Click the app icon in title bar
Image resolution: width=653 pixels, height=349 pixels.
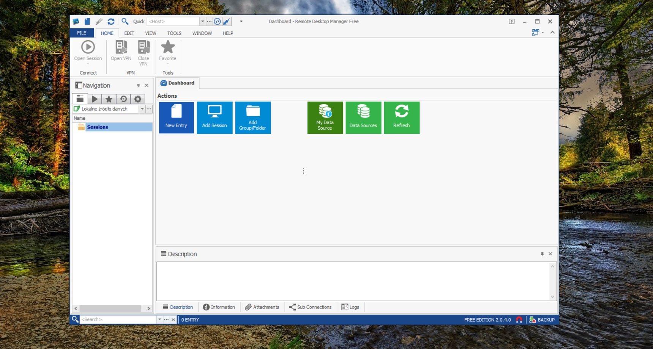(x=76, y=22)
